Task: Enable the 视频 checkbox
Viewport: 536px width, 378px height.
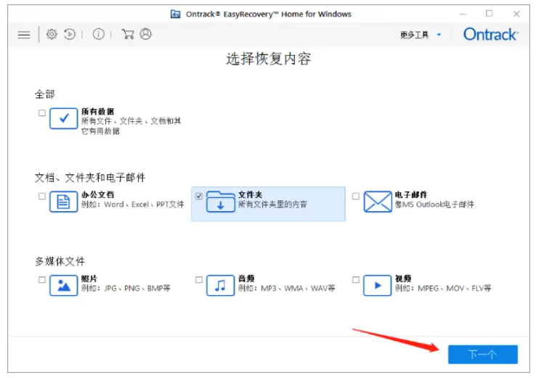Action: click(x=356, y=279)
